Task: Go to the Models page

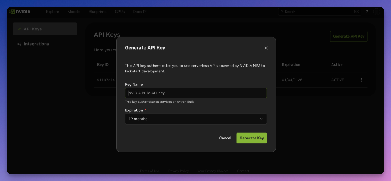Action: [x=73, y=12]
